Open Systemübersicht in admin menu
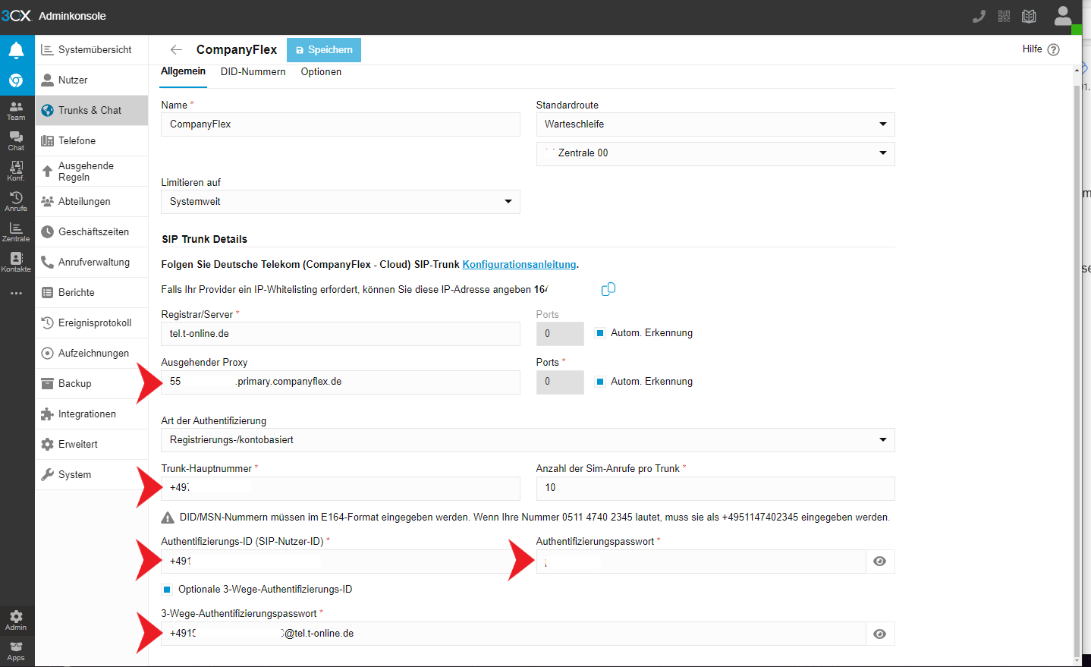Image resolution: width=1091 pixels, height=667 pixels. 92,50
